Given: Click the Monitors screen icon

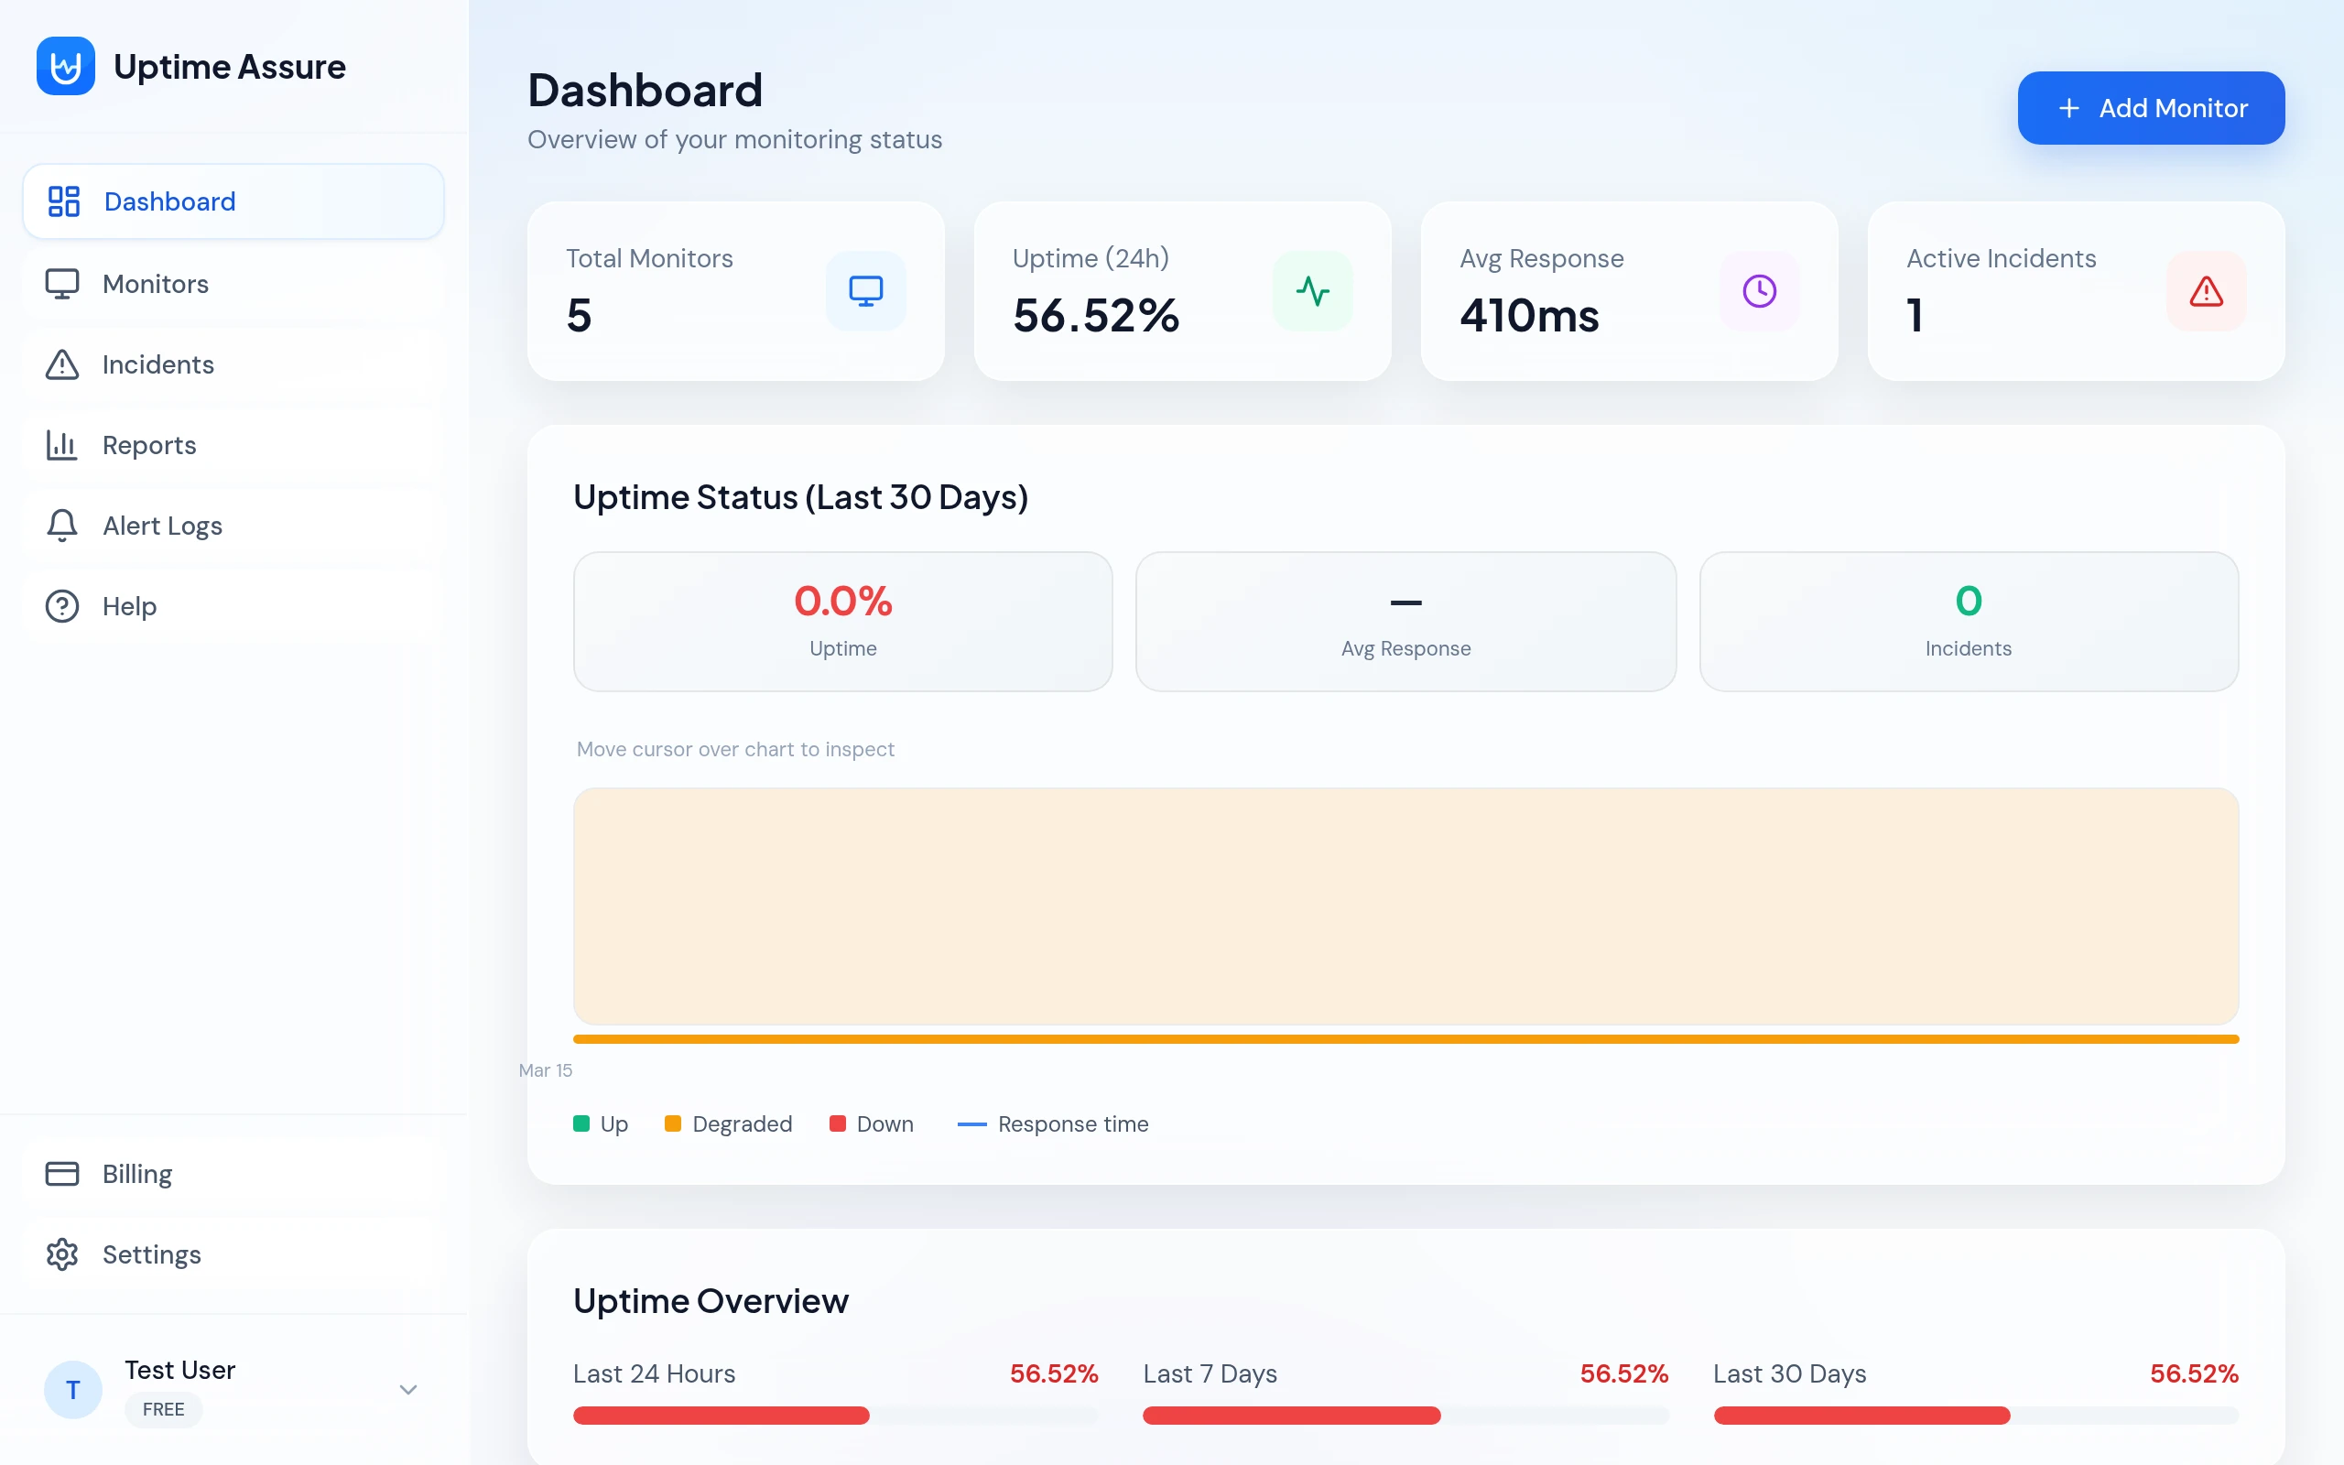Looking at the screenshot, I should (63, 283).
